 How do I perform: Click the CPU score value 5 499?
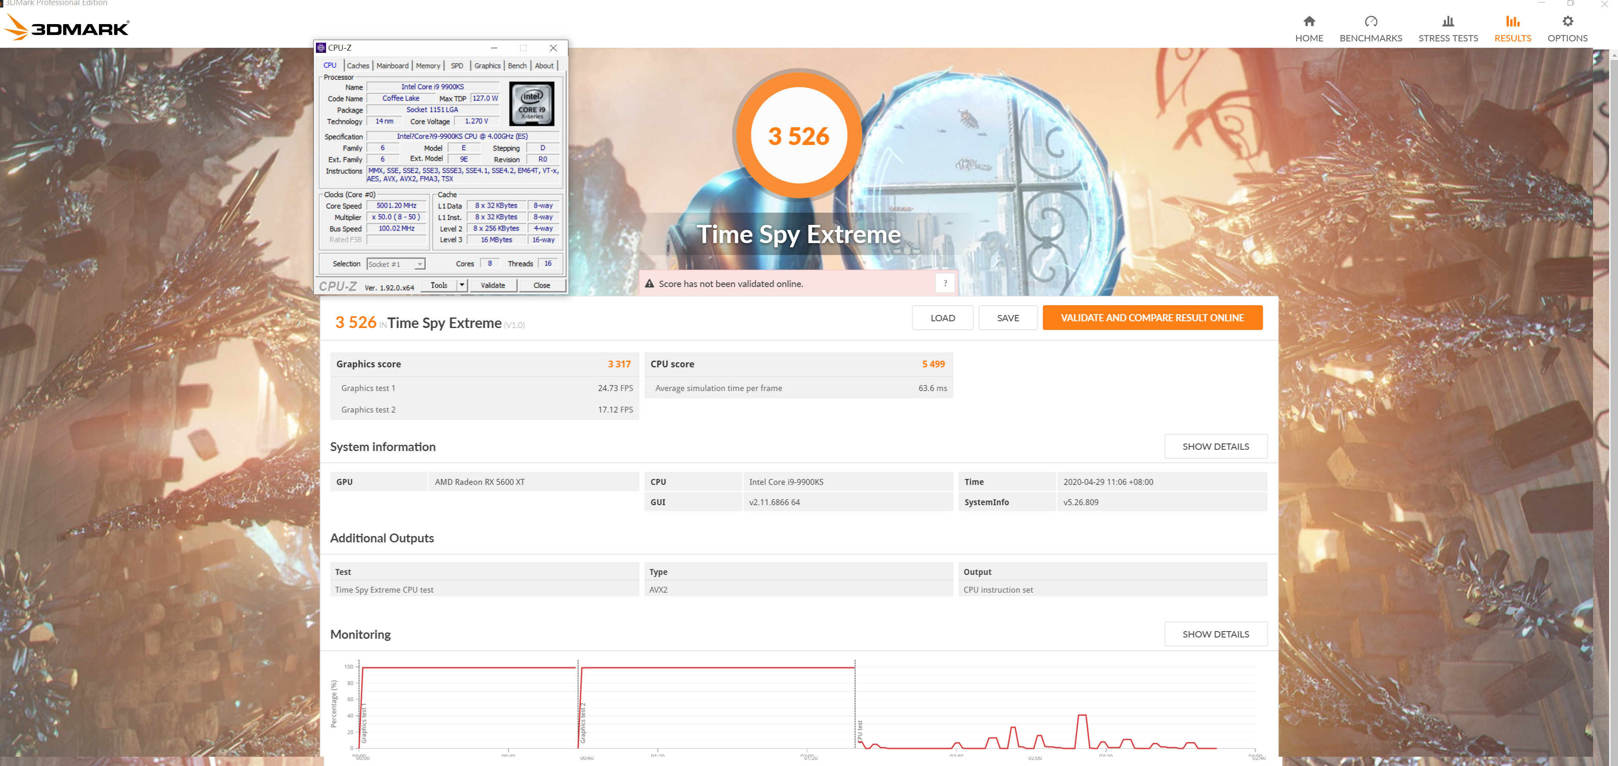tap(933, 364)
